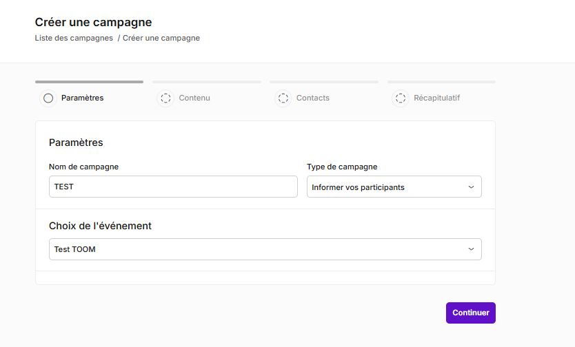
Task: Click the Paramètres progress bar segment
Action: (89, 82)
